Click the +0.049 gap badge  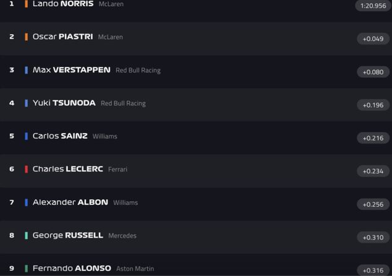(x=373, y=39)
